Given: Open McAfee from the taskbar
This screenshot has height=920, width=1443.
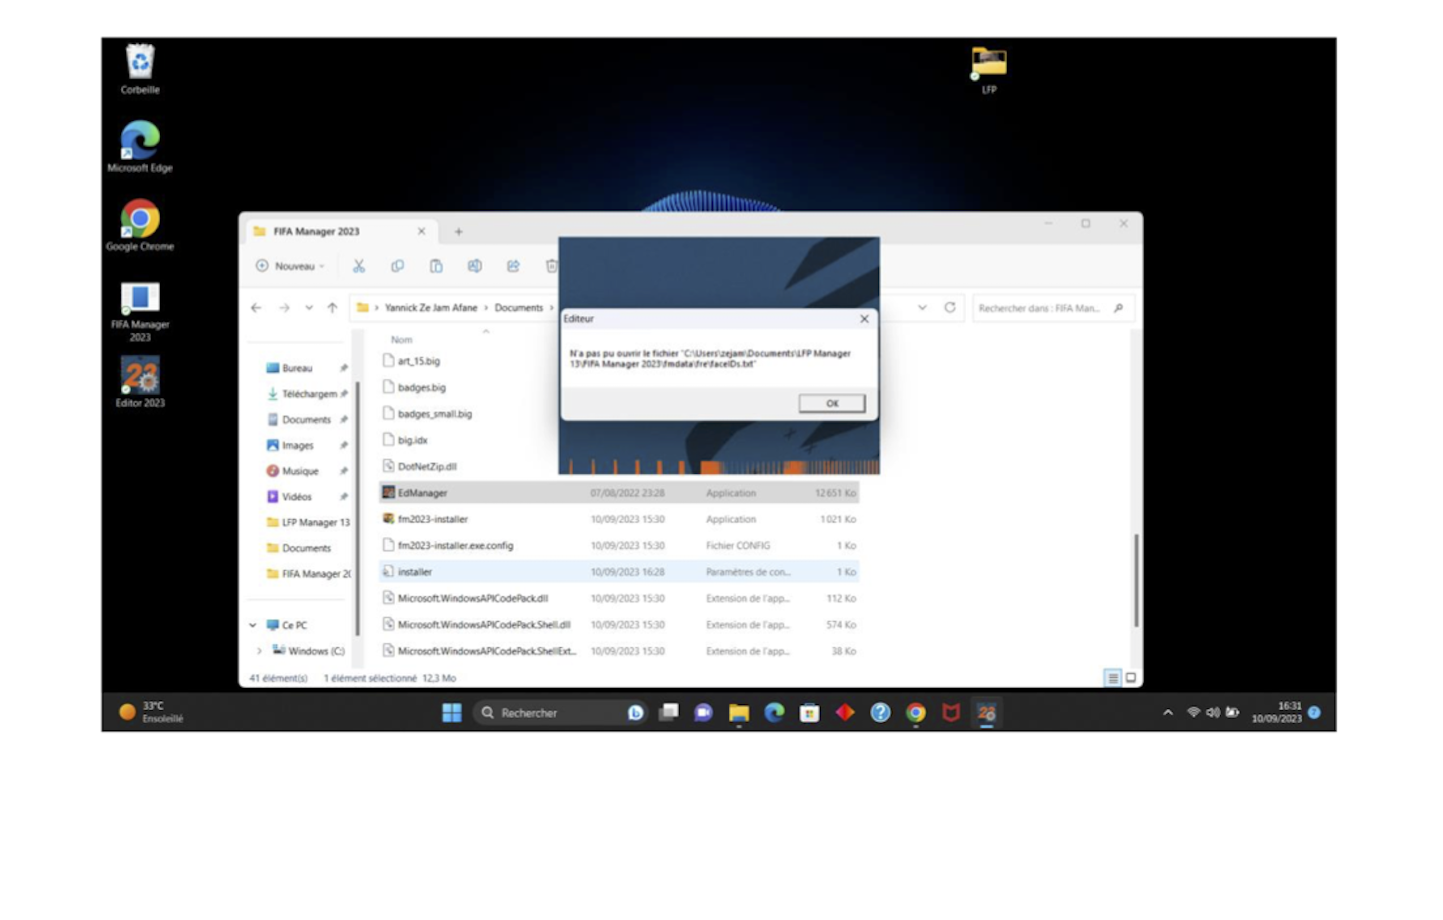Looking at the screenshot, I should tap(951, 713).
